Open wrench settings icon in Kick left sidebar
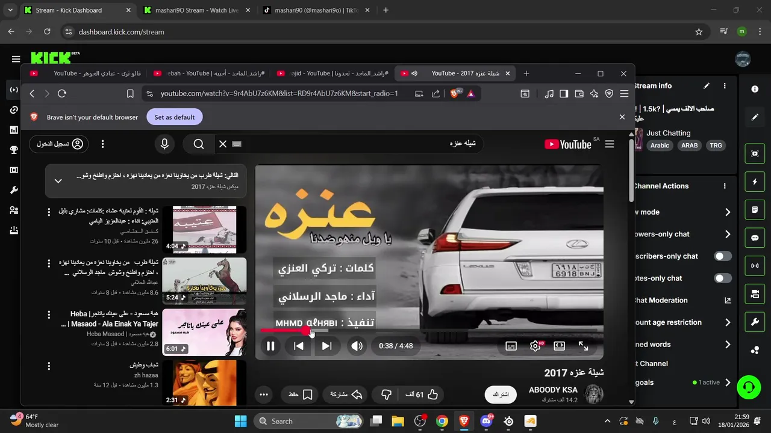 point(13,190)
